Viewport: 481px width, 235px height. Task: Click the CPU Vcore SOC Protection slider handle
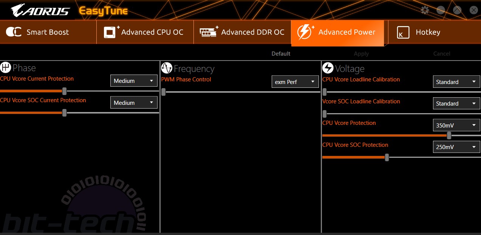(x=387, y=157)
